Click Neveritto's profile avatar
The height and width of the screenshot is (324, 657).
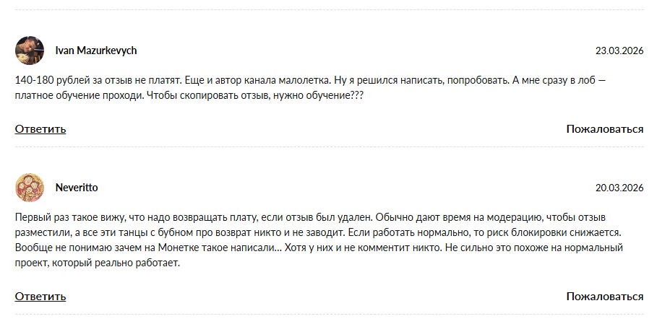(30, 188)
